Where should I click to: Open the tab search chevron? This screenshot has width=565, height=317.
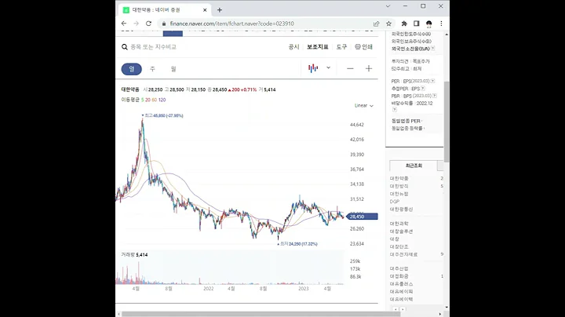pyautogui.click(x=388, y=6)
